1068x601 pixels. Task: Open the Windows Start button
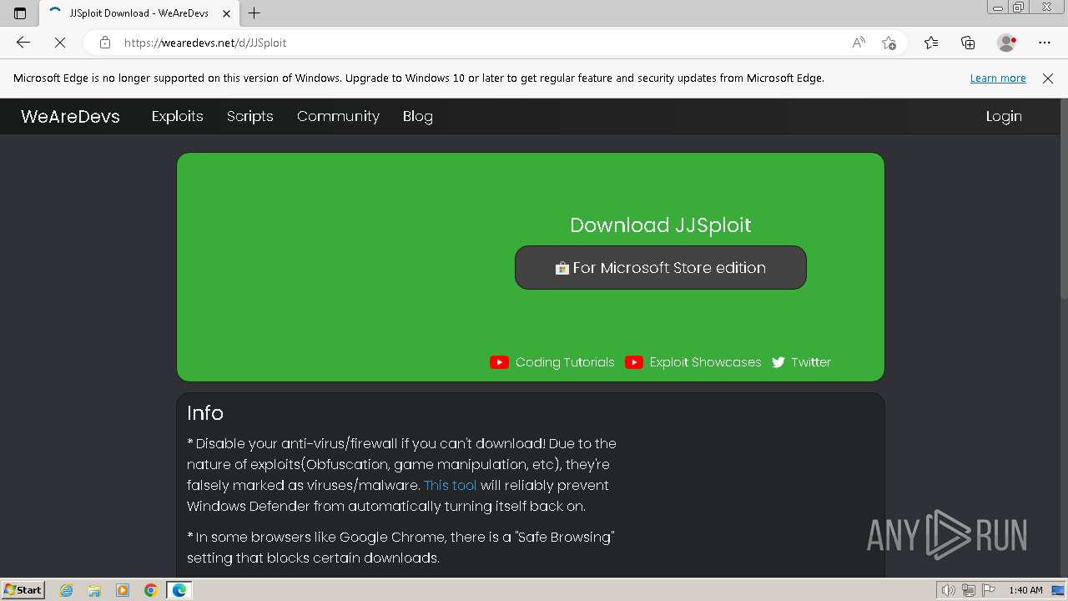click(23, 589)
